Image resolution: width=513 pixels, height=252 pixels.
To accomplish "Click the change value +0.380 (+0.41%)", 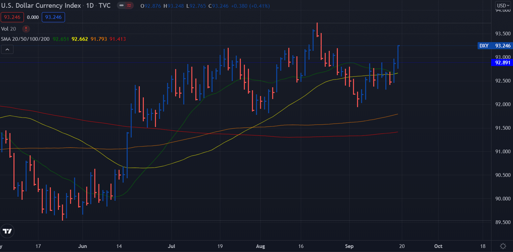I will 250,6.
